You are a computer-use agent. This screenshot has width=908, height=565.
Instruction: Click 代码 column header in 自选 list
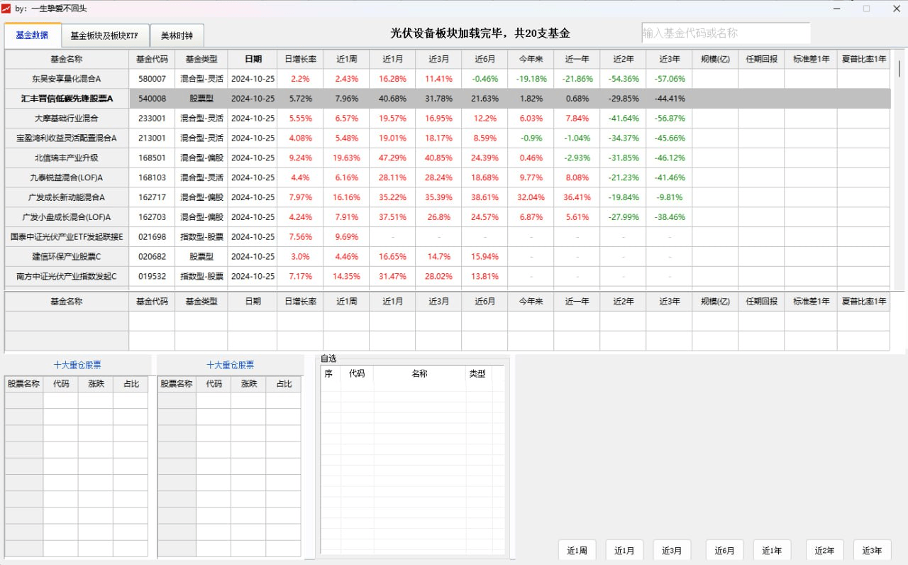coord(356,373)
